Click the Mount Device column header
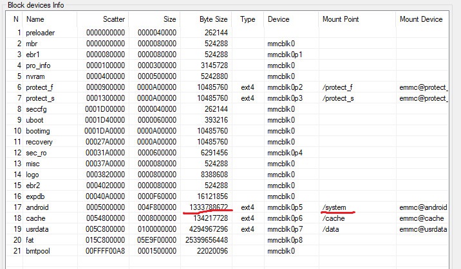 coord(421,19)
